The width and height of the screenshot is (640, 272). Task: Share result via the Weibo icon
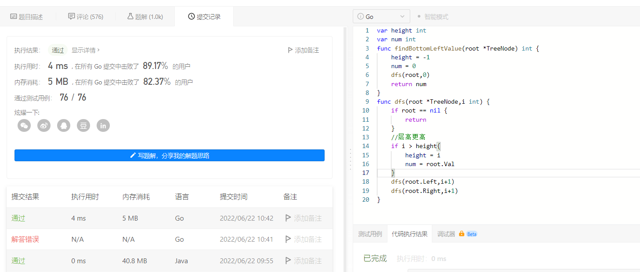coord(44,126)
